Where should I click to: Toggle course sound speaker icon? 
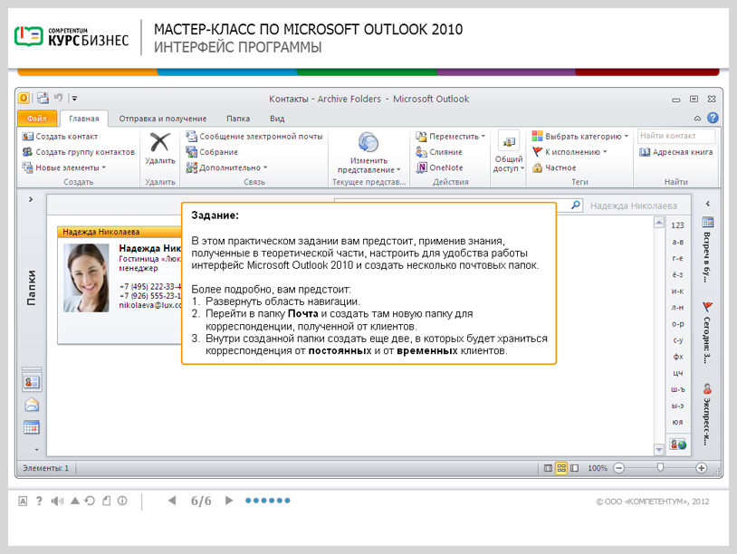[x=57, y=501]
